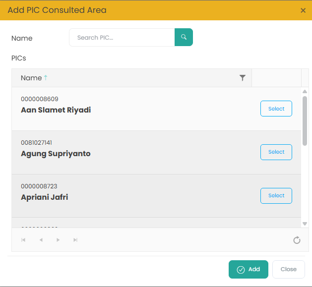Select Aan Slamet Riyadi as PIC
Viewport: 312px width, 287px height.
click(x=276, y=109)
